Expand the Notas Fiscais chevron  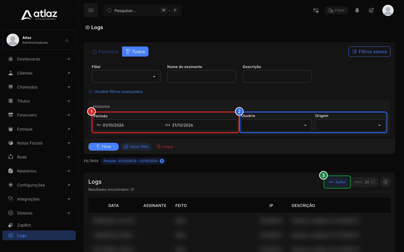[x=69, y=143]
